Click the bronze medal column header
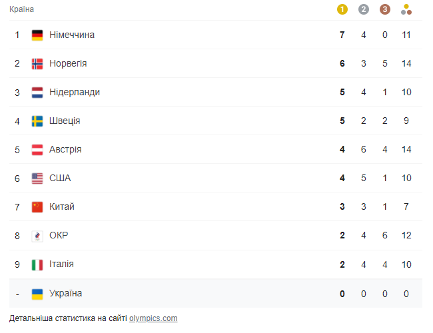This screenshot has width=433, height=333. 384,9
